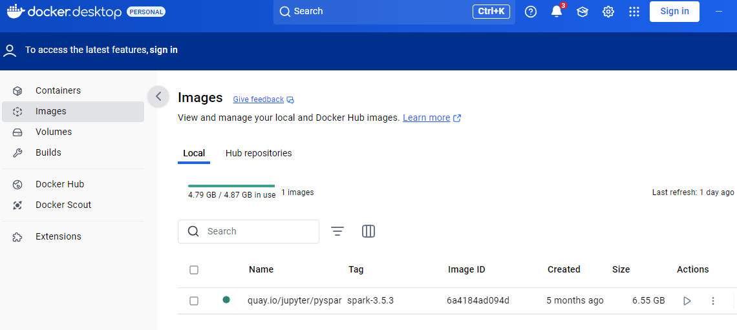The image size is (737, 330).
Task: Click the quay.io/jupyter/pyspar image name
Action: pos(295,300)
